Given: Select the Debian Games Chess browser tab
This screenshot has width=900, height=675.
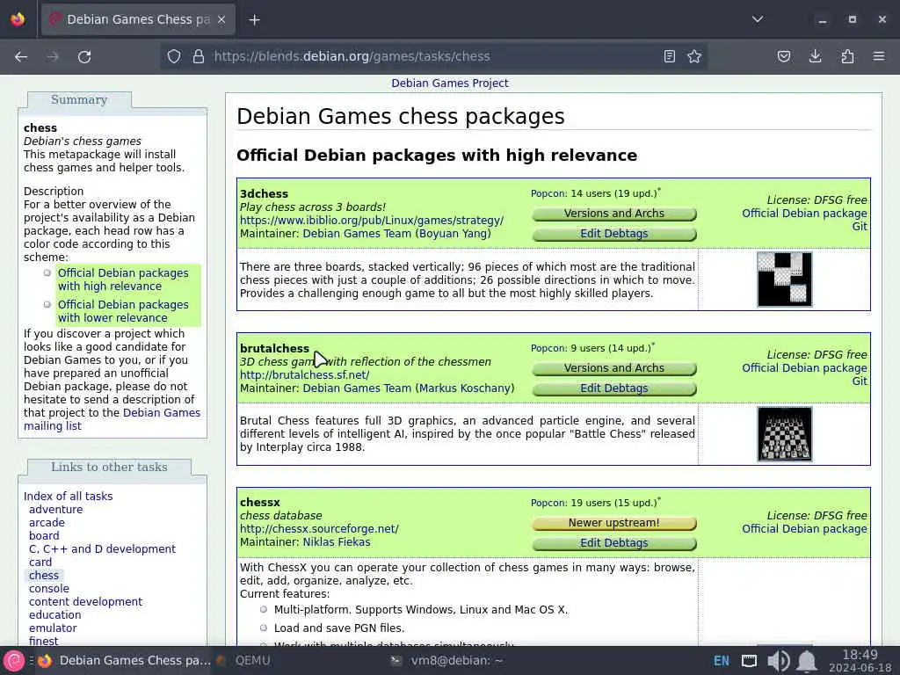Looking at the screenshot, I should [138, 19].
